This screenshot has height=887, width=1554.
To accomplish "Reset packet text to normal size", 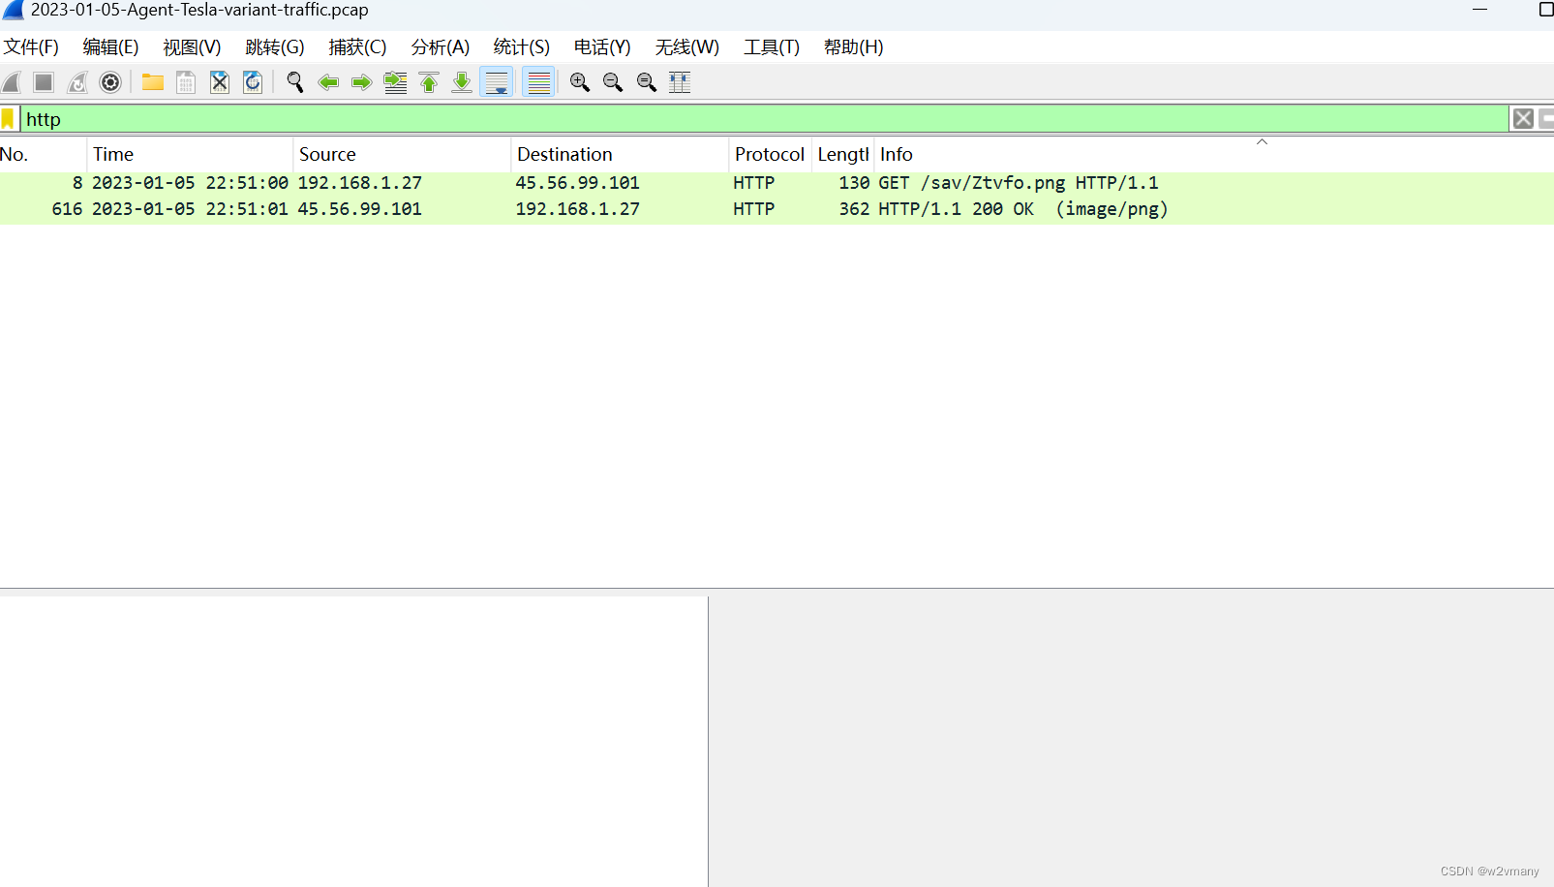I will point(647,82).
